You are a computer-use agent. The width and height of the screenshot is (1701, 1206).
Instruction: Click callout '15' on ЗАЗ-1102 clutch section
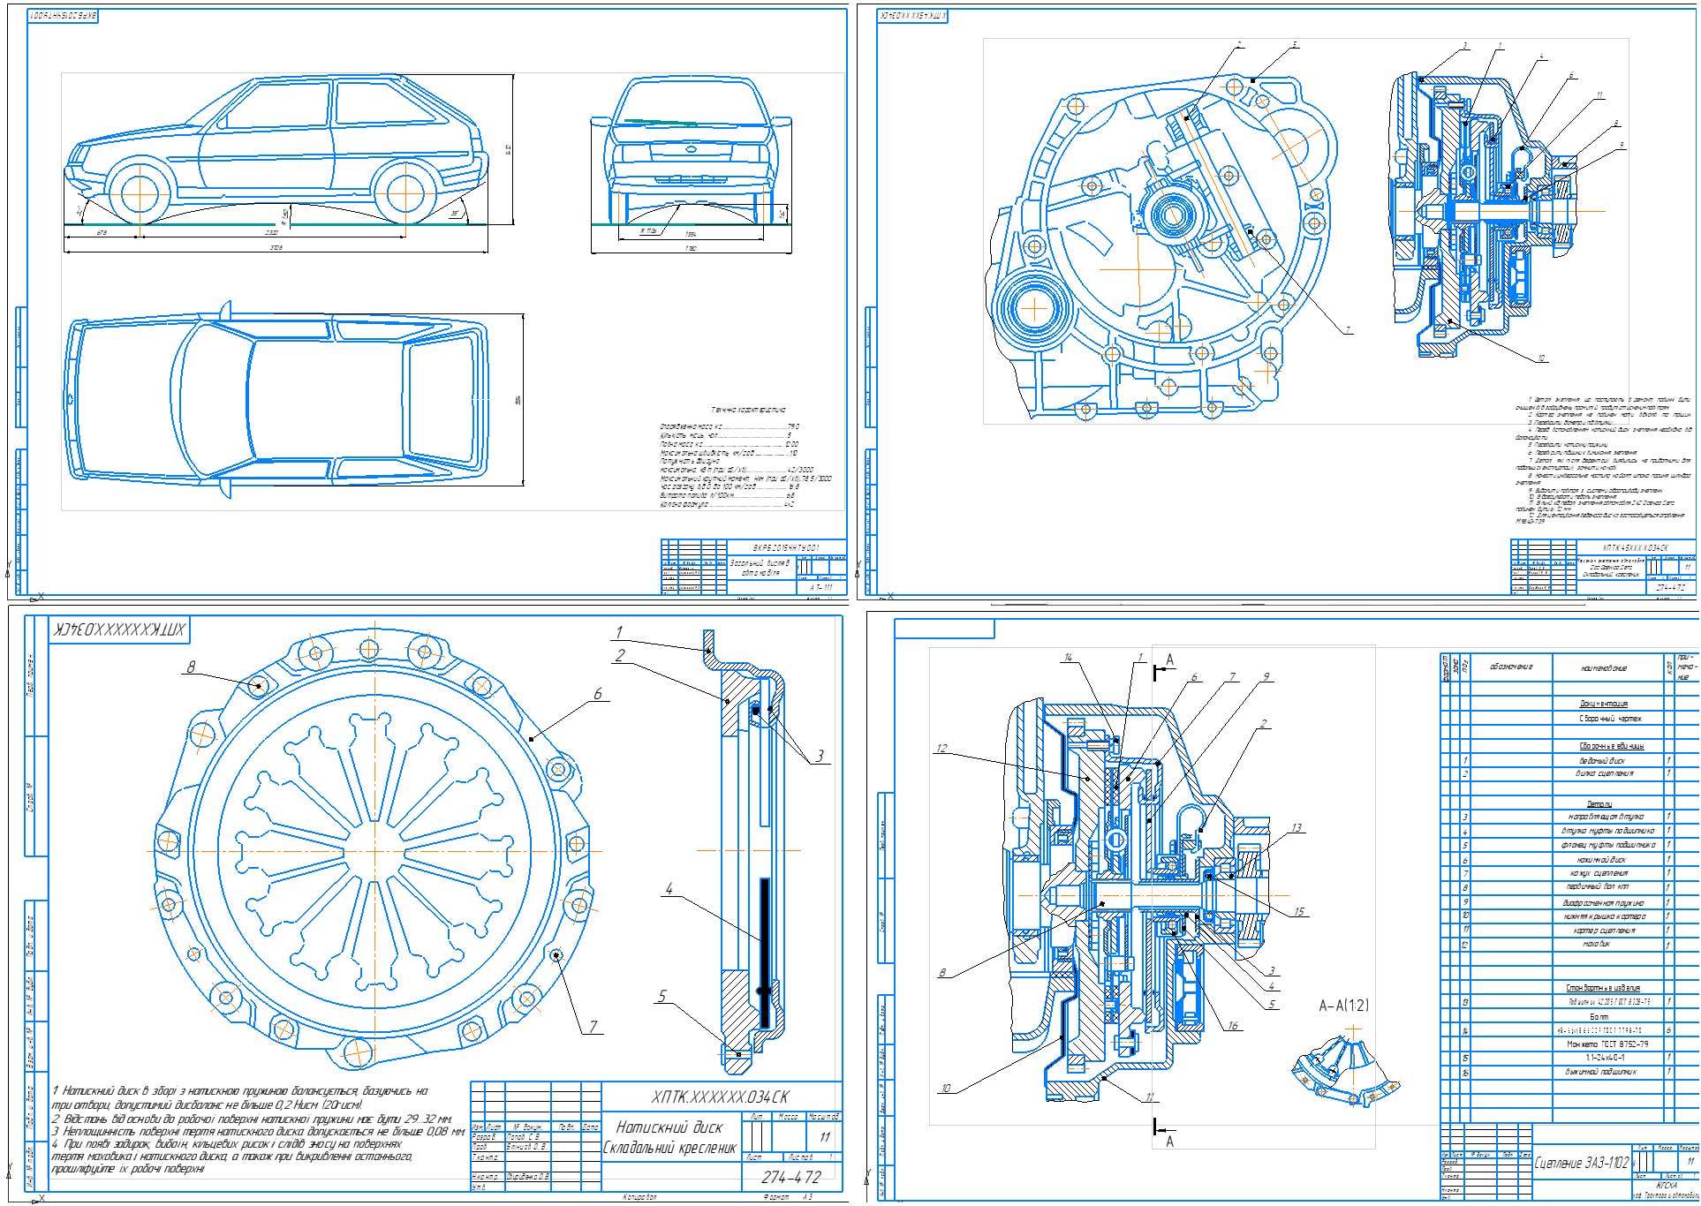1299,912
